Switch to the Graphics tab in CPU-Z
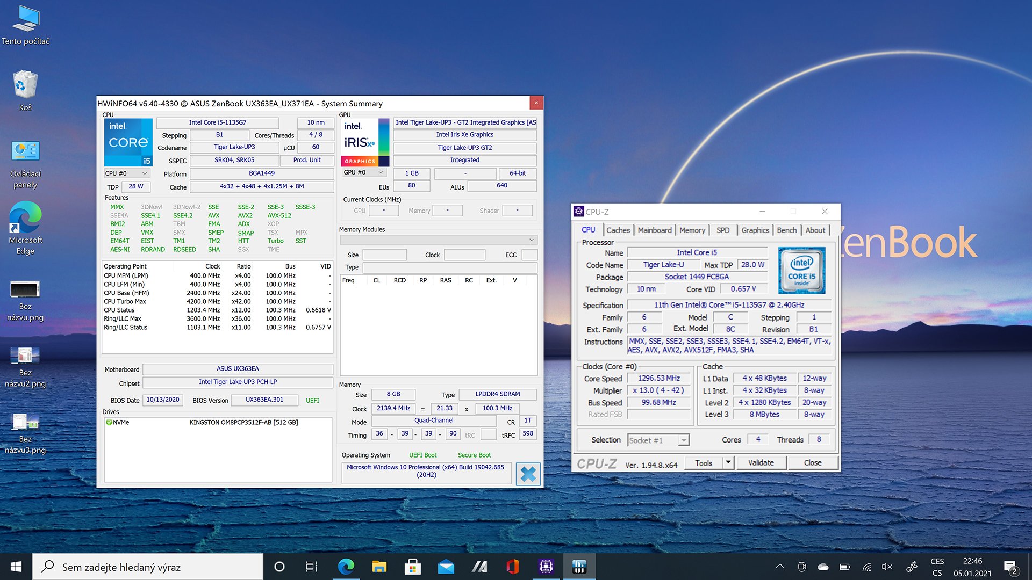The image size is (1032, 580). tap(755, 230)
